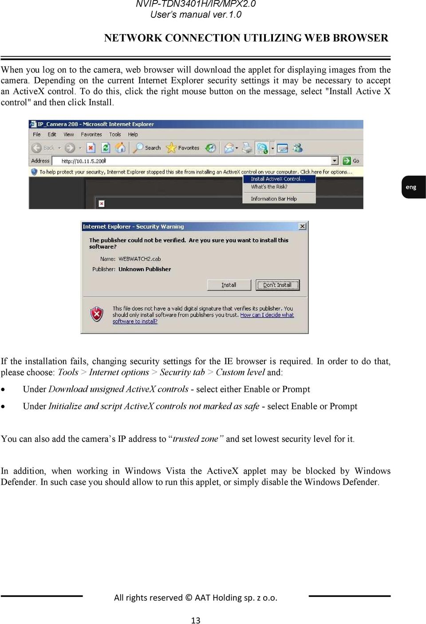426x624 pixels.
Task: Expand the ICQ icon dropdown arrow
Action: coord(272,148)
